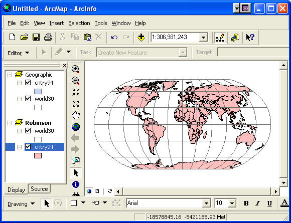
Task: Click the Copy icon in the toolbar
Action: [75, 37]
